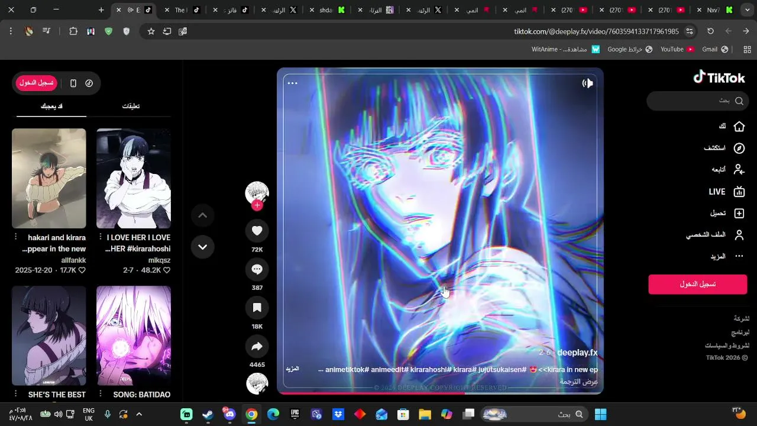Open the phone app download icon

[73, 83]
